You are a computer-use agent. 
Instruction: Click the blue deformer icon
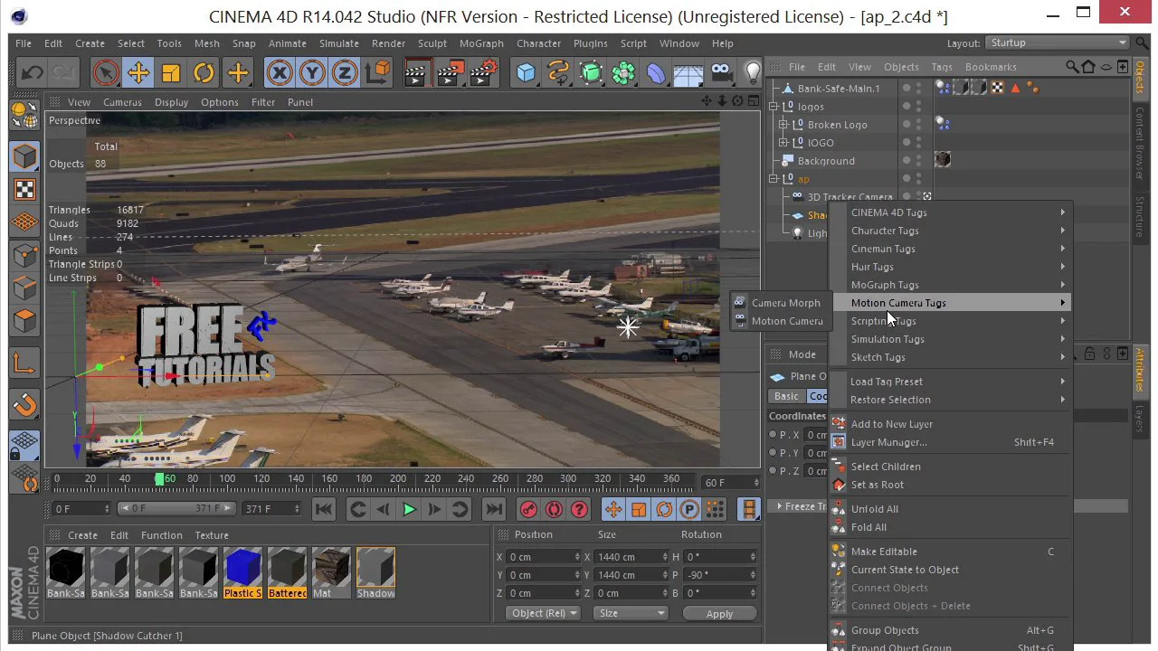coord(656,72)
